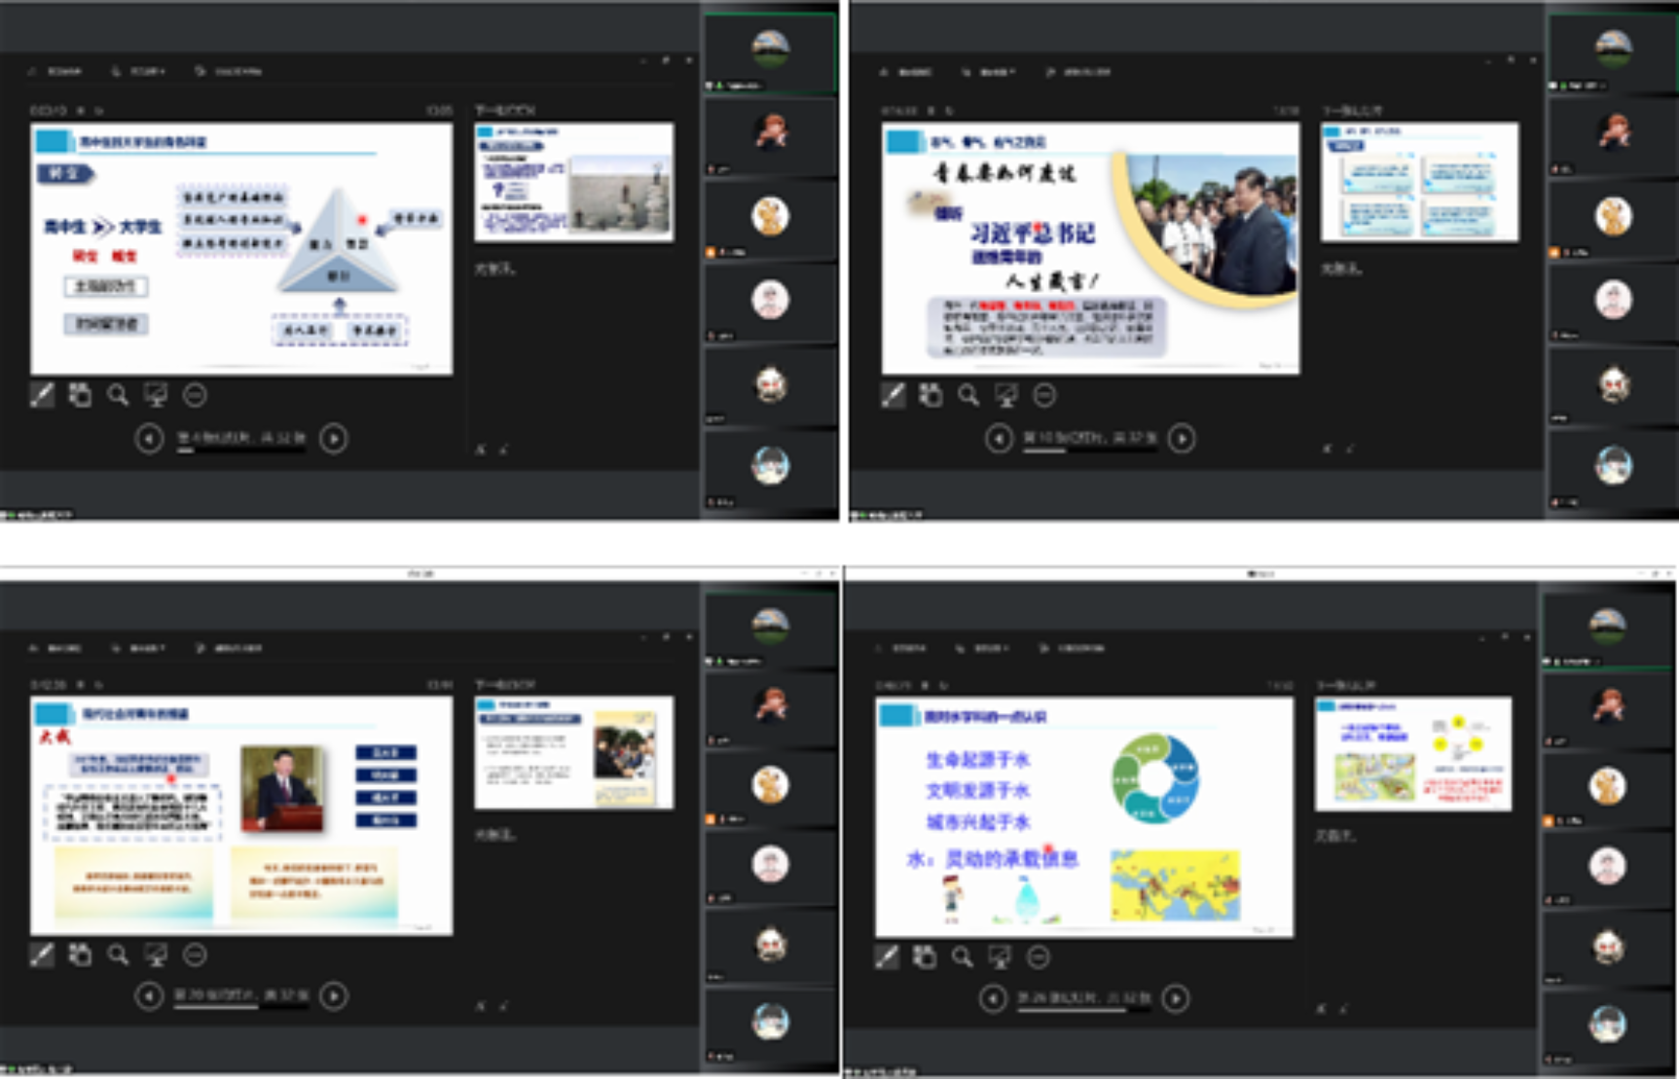Pause the timer above the water slide

coord(926,686)
